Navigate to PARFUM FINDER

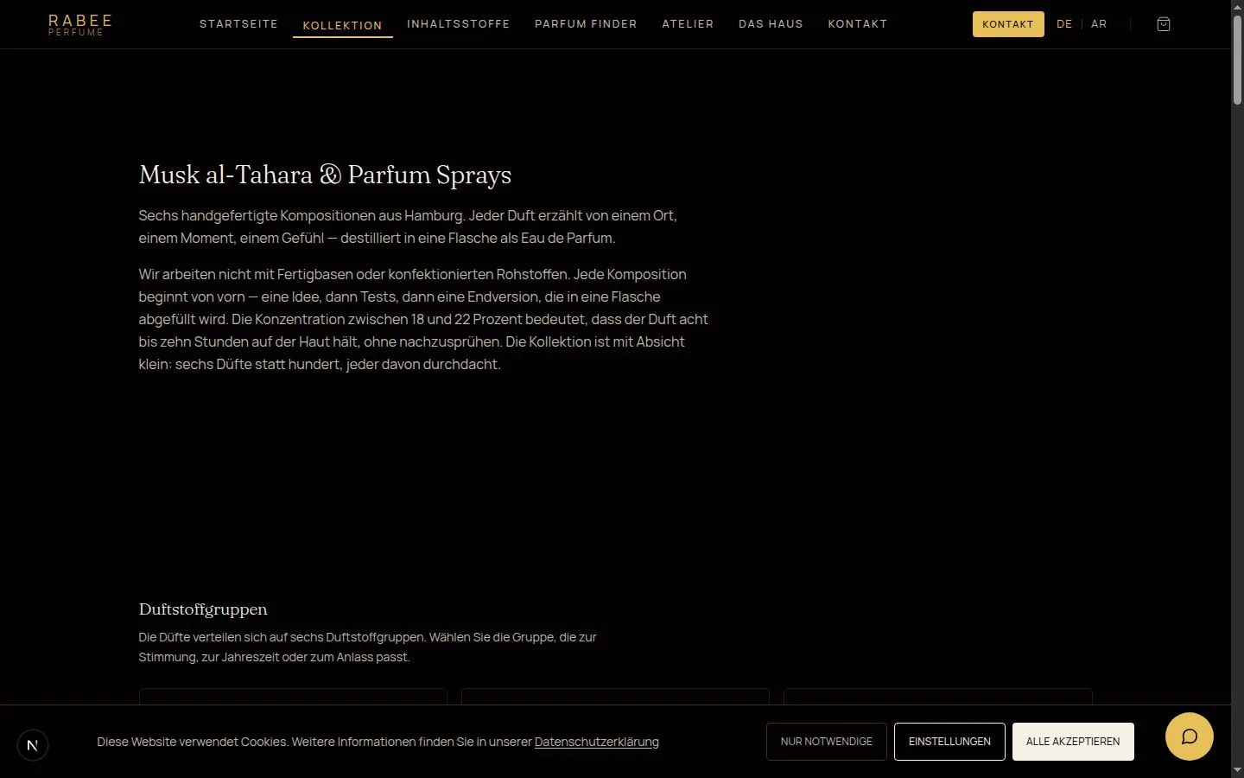pos(586,24)
